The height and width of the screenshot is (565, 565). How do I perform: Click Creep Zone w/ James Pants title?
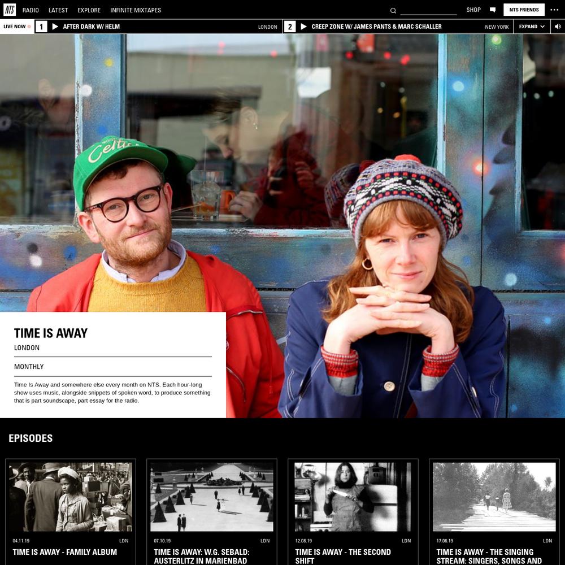[376, 27]
